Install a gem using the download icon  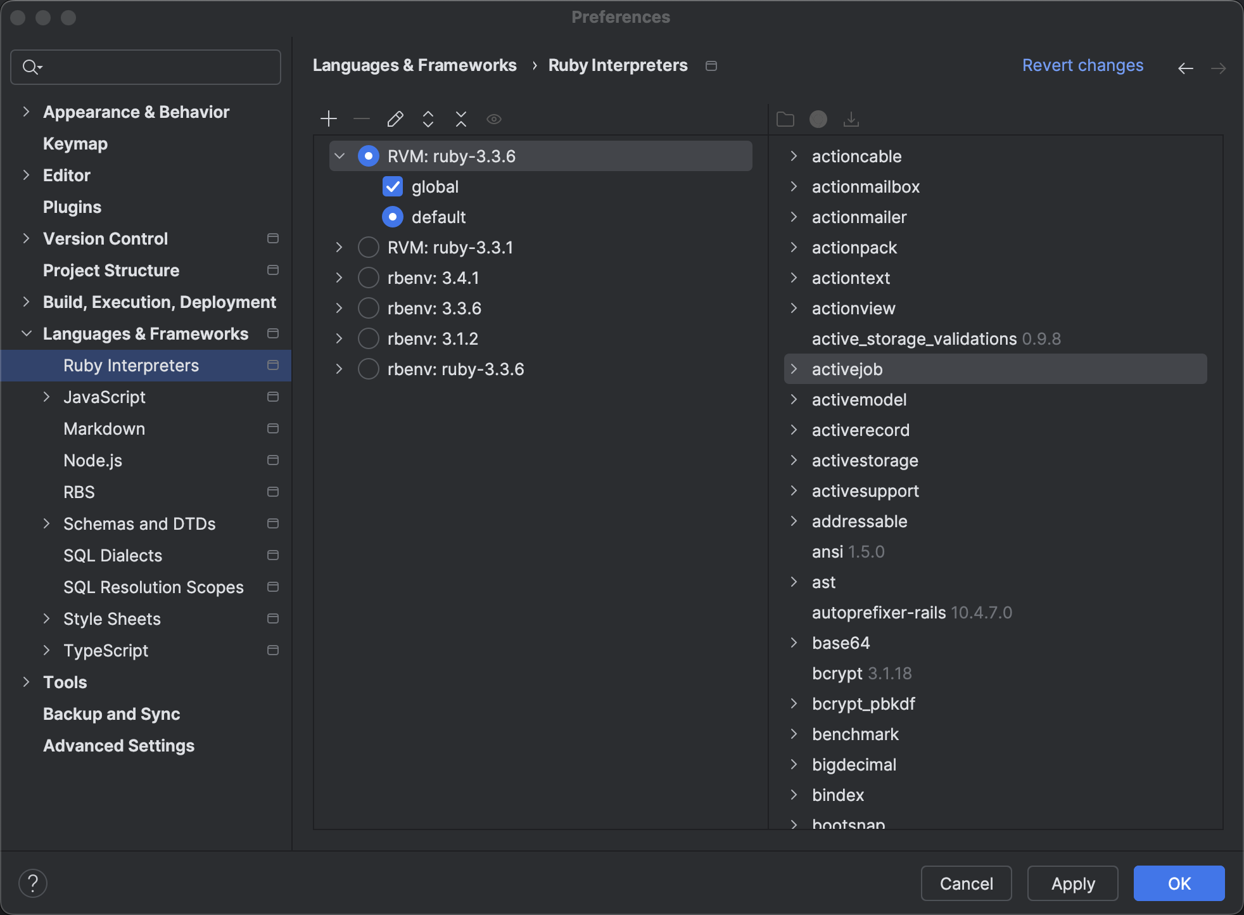tap(851, 118)
